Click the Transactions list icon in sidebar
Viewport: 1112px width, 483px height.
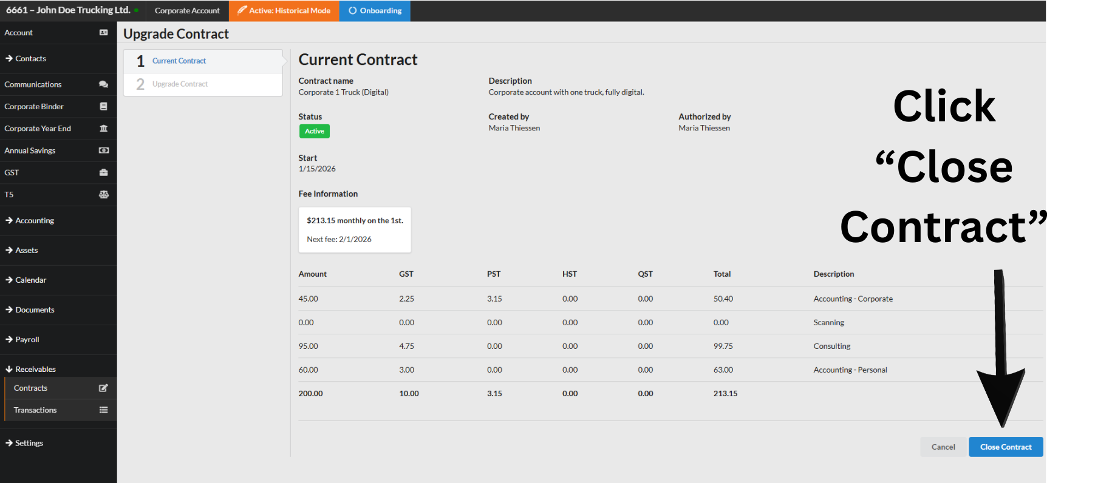(103, 410)
